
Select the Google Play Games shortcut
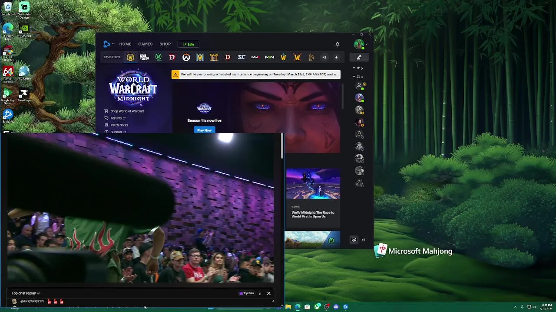(8, 96)
